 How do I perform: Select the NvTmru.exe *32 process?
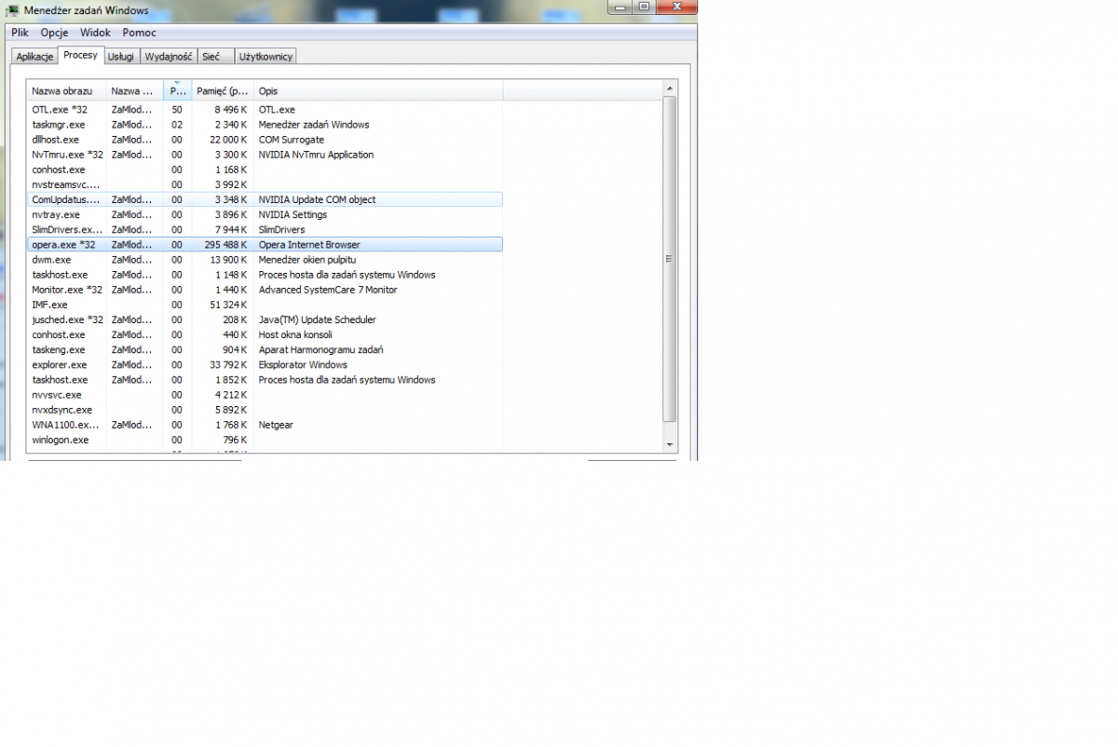tap(265, 155)
